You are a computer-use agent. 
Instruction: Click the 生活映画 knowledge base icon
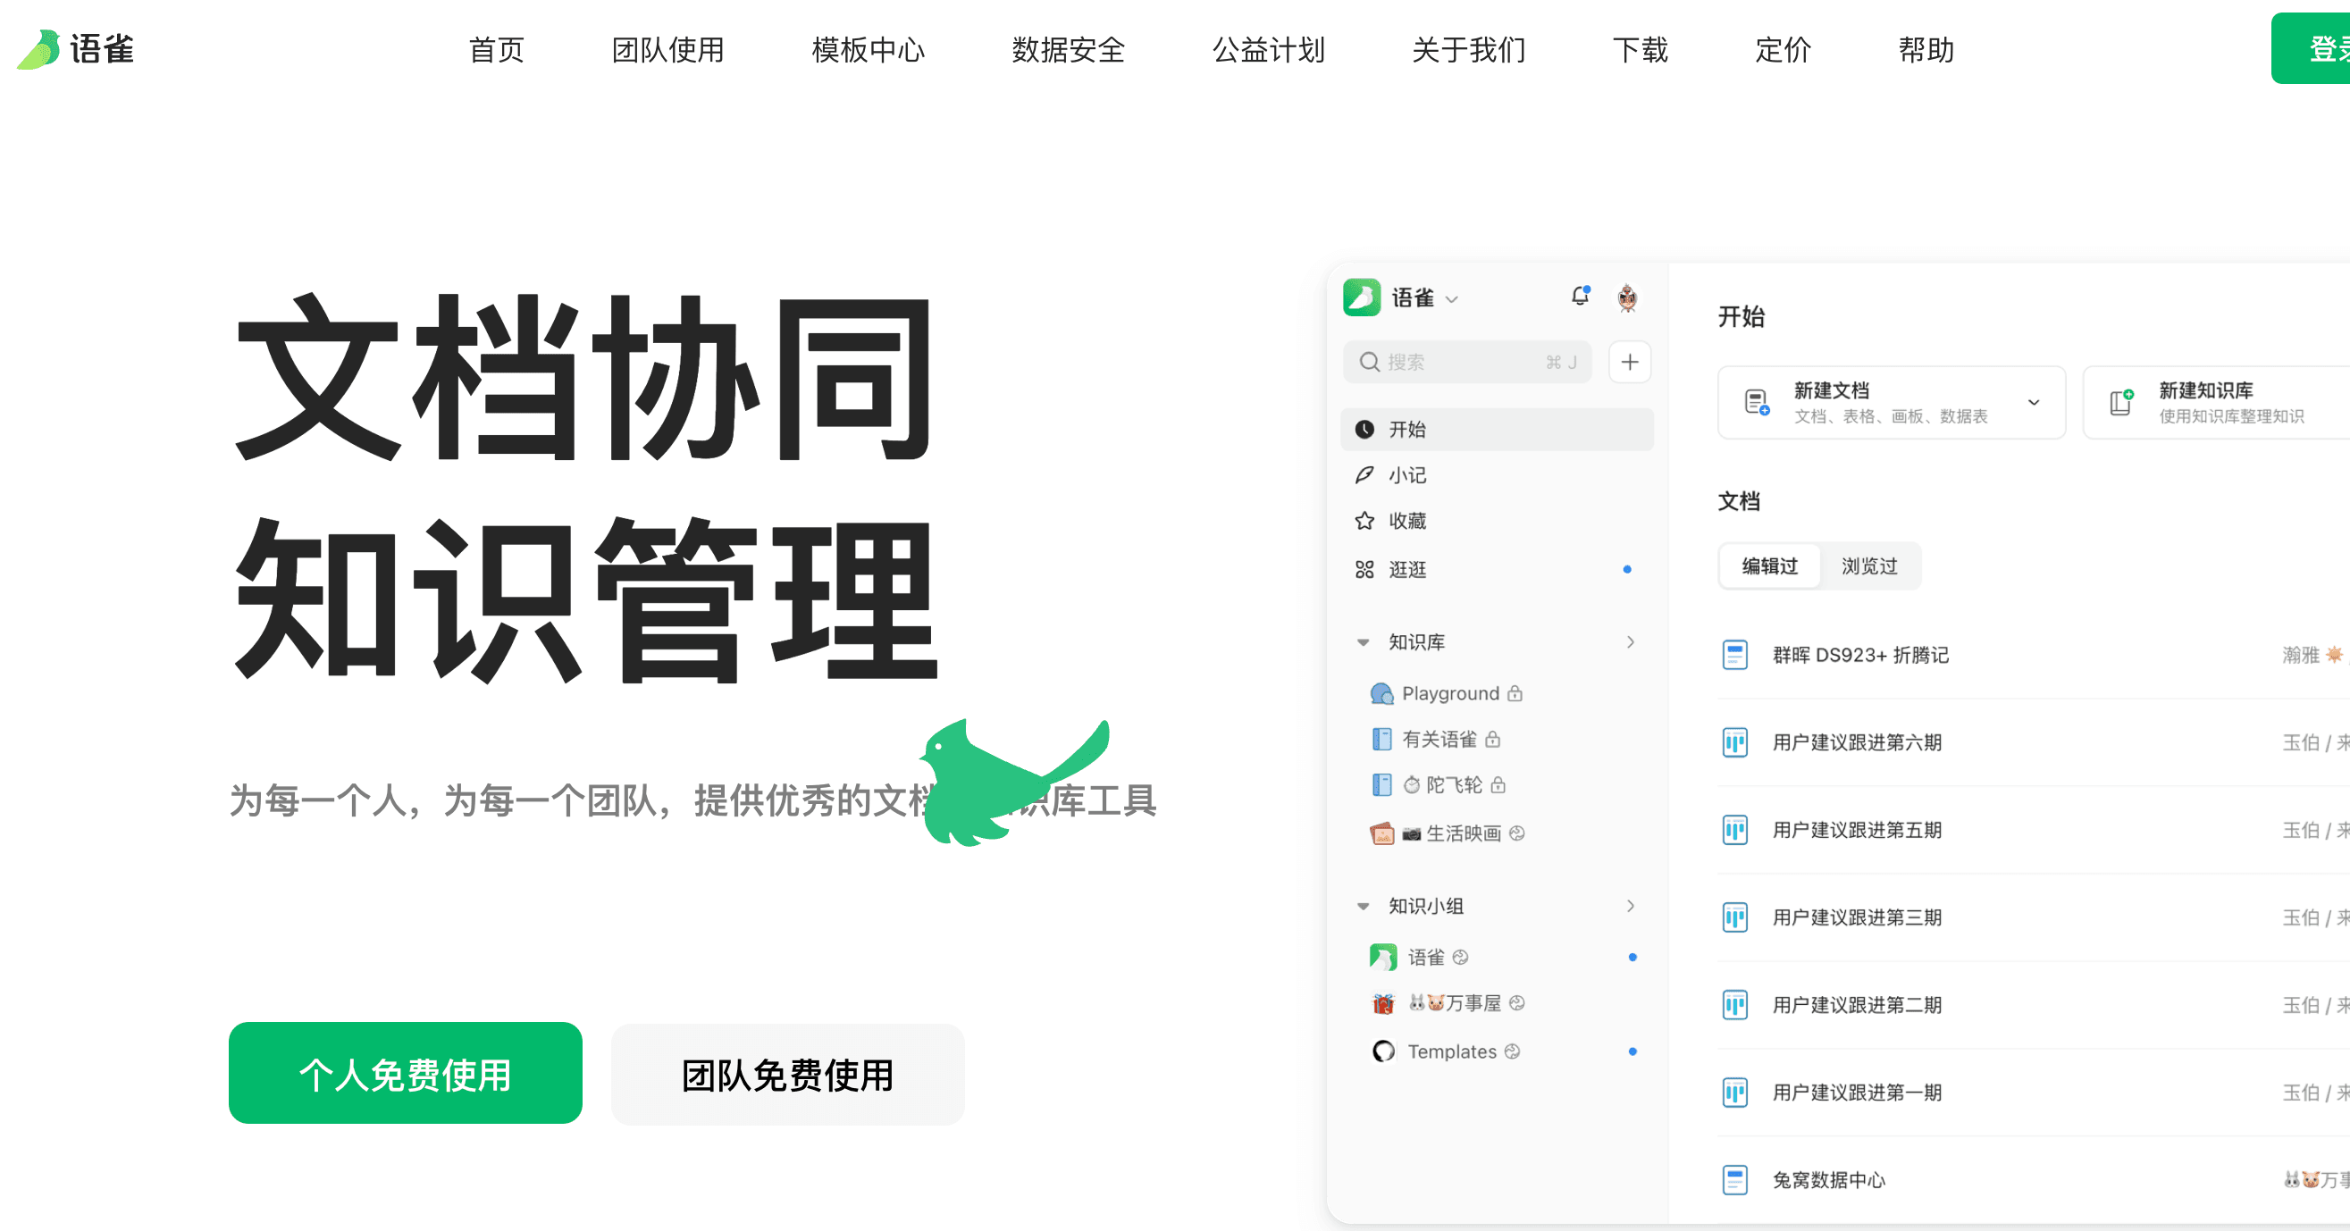click(1382, 833)
